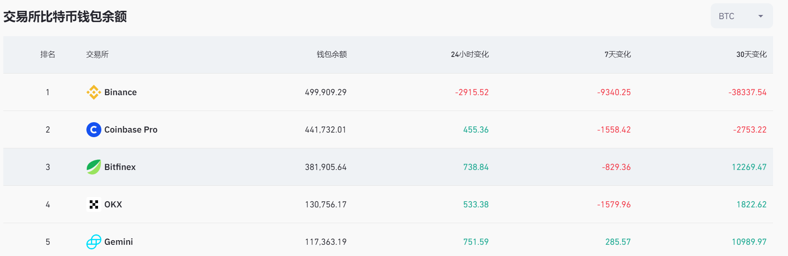
Task: Click the 交易所 column header
Action: 97,54
